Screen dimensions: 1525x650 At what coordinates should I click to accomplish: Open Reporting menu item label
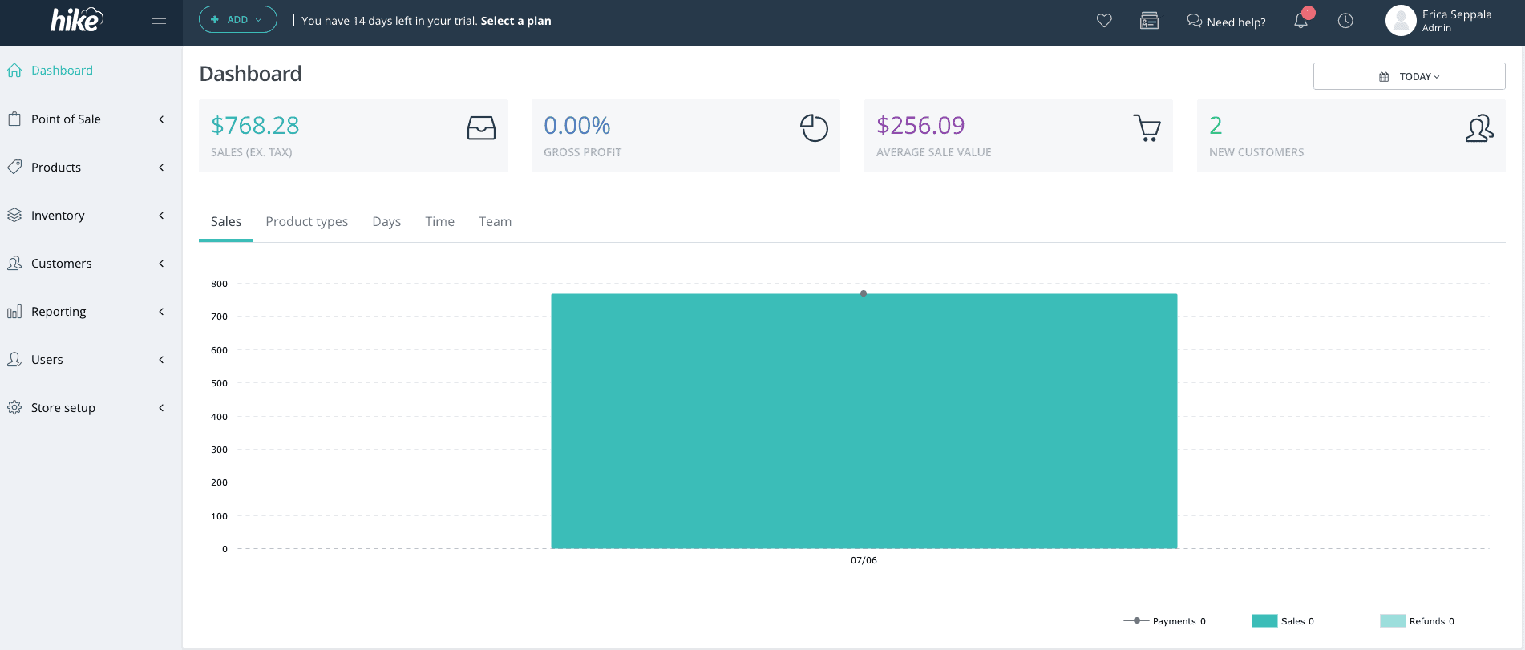click(59, 312)
